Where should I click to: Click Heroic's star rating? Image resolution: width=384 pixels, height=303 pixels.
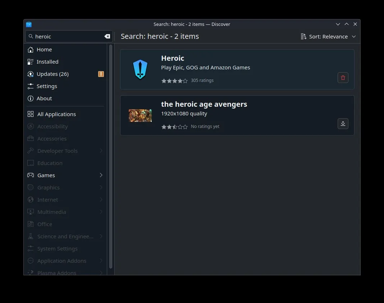click(174, 81)
